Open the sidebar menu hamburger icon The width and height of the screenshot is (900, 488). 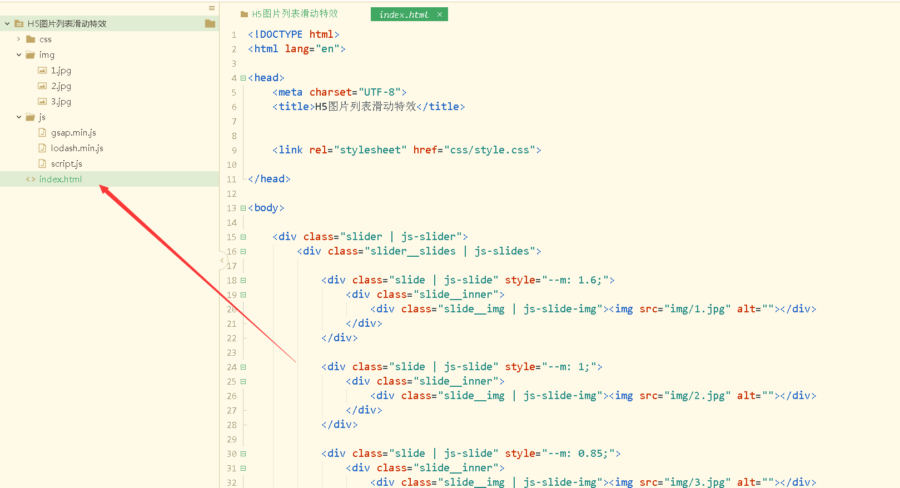coord(212,8)
